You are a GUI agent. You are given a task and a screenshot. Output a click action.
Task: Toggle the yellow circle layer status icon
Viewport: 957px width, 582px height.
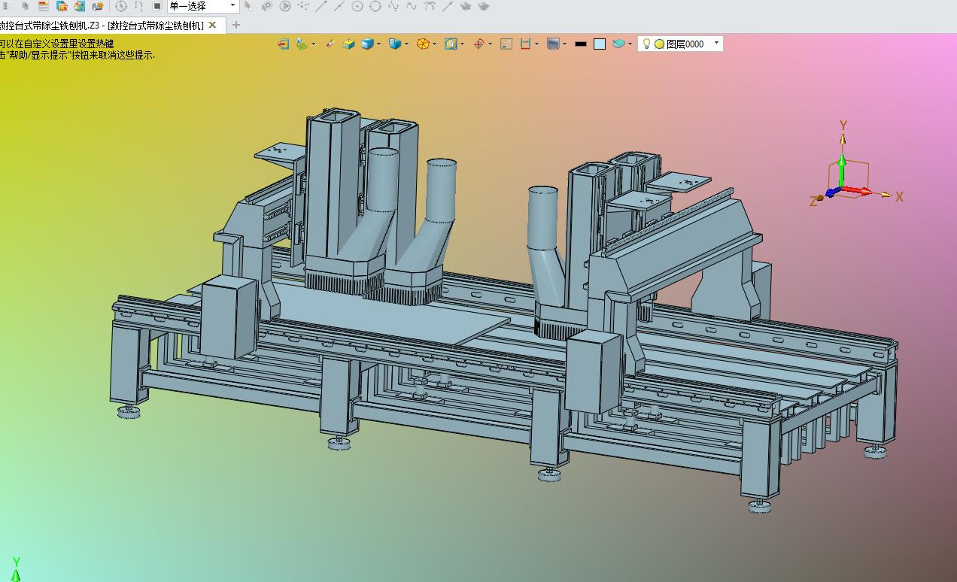tap(659, 44)
